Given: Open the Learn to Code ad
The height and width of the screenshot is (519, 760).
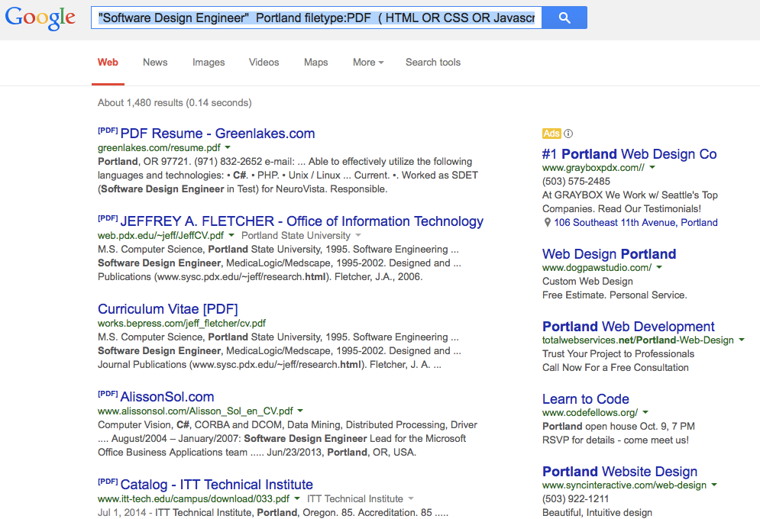Looking at the screenshot, I should pyautogui.click(x=586, y=399).
